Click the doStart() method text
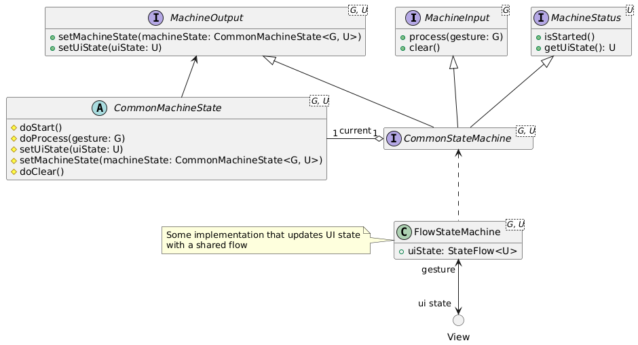Image resolution: width=638 pixels, height=345 pixels. (41, 127)
